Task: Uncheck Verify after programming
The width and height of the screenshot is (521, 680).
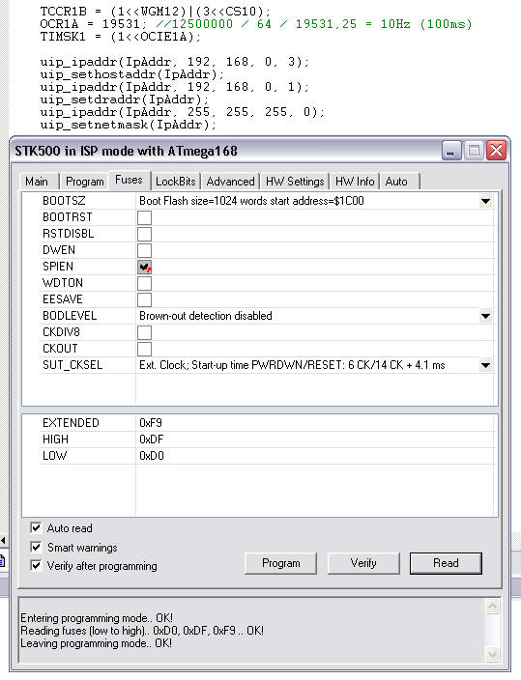Action: click(x=36, y=565)
